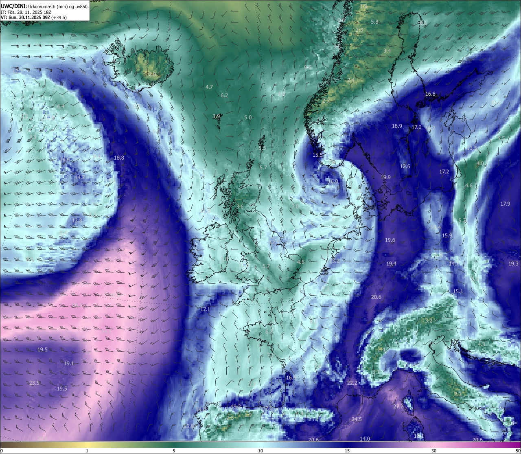Click the 19.1 value label

[x=69, y=363]
